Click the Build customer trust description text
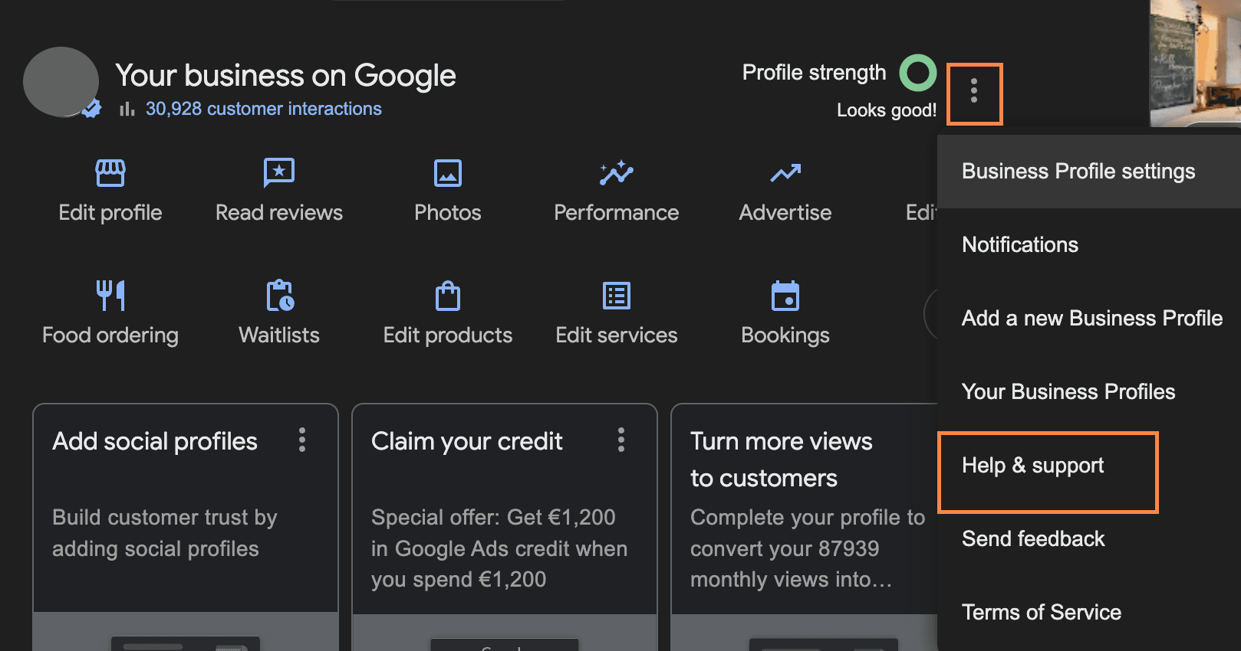This screenshot has height=651, width=1241. tap(165, 533)
